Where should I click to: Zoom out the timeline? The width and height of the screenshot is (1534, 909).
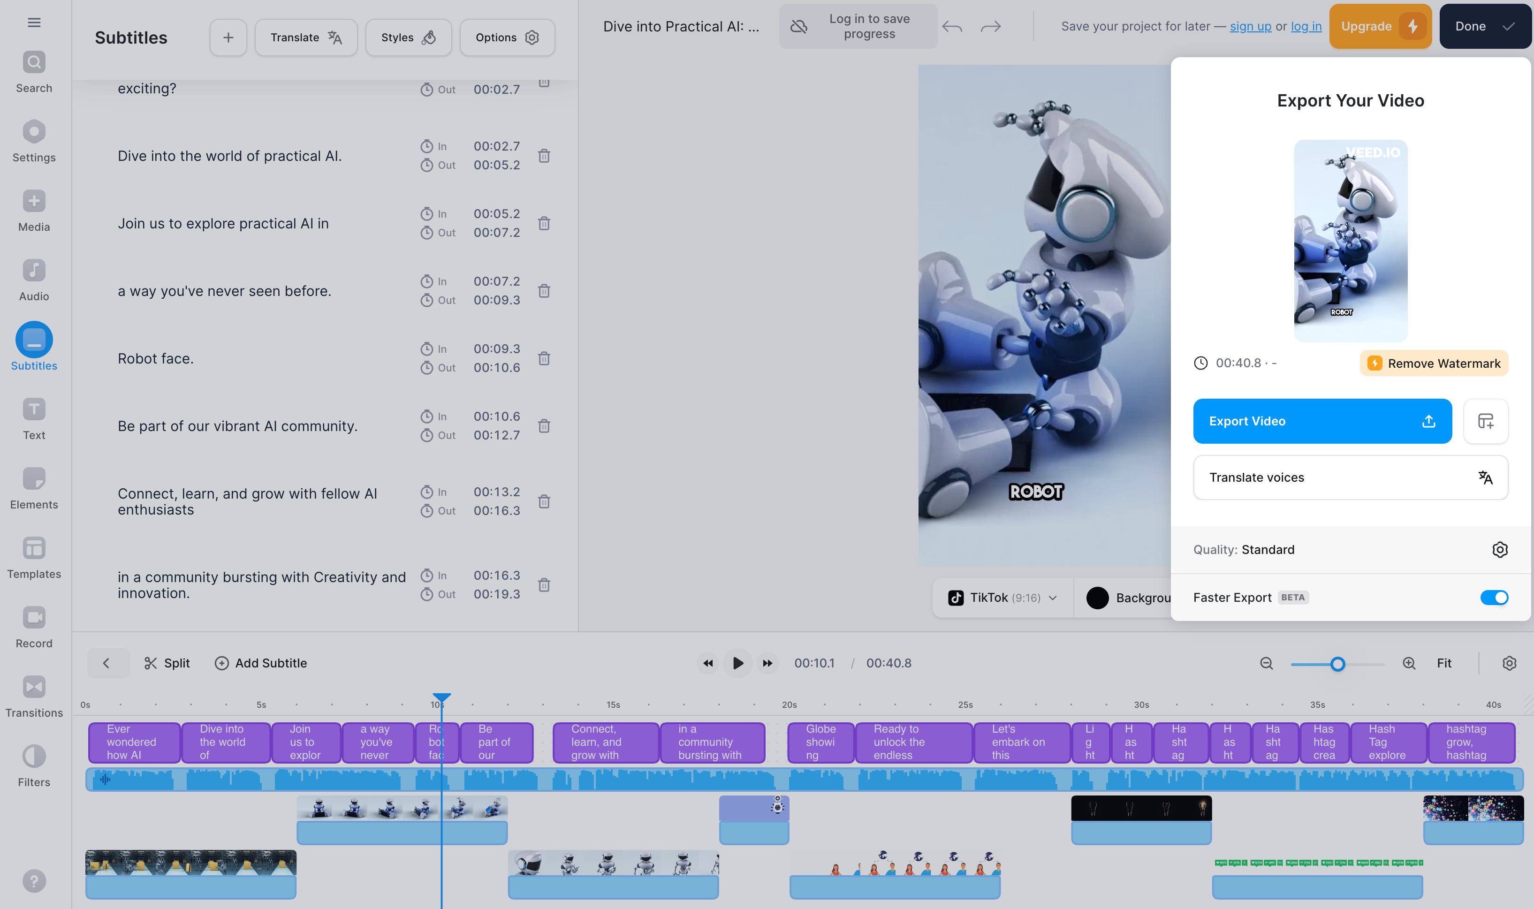(1266, 663)
